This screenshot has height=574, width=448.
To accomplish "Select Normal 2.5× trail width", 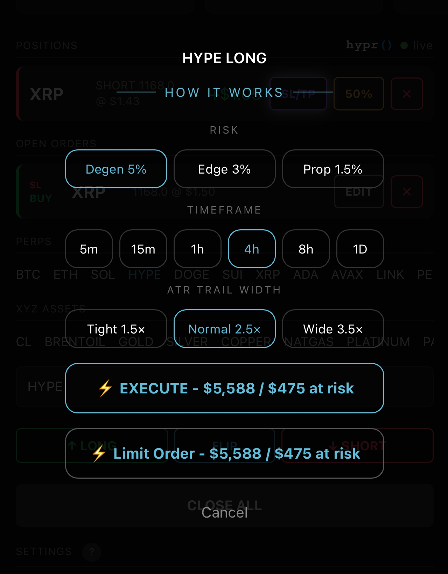I will tap(224, 329).
